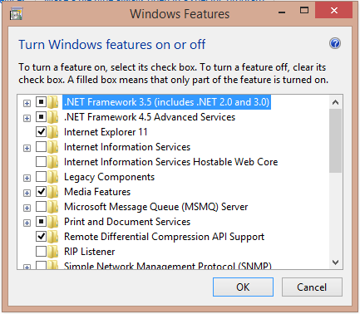Click the Remote Differential Compression folder icon
360x314 pixels.
click(52, 237)
